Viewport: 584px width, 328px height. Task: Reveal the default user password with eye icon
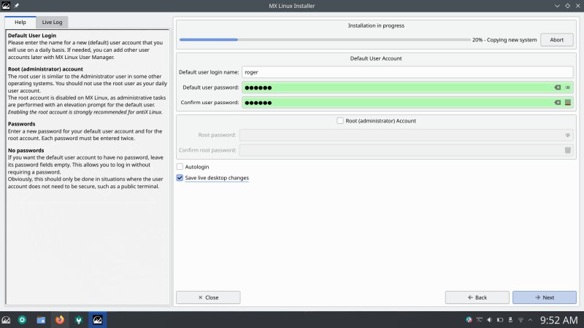pyautogui.click(x=568, y=87)
